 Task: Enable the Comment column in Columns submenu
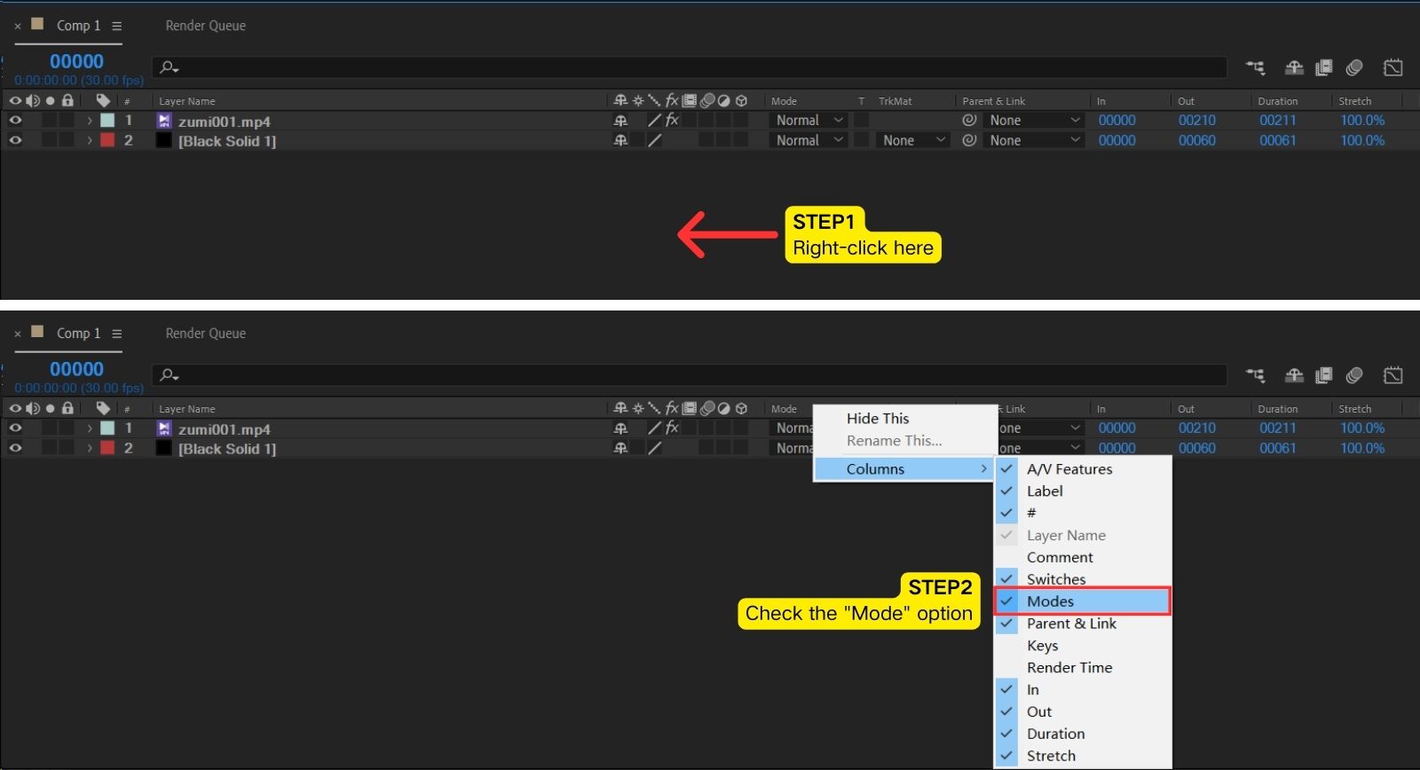pyautogui.click(x=1060, y=557)
